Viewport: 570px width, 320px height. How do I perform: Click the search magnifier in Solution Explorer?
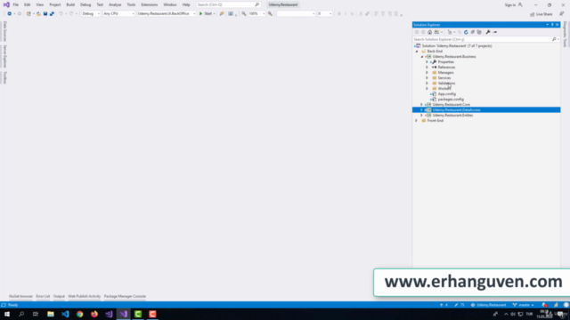pos(554,39)
